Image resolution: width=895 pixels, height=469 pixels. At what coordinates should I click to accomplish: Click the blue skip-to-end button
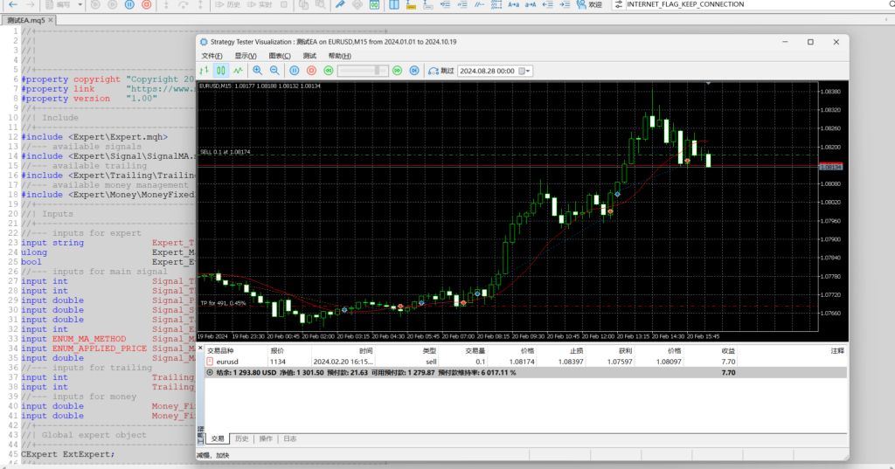414,71
